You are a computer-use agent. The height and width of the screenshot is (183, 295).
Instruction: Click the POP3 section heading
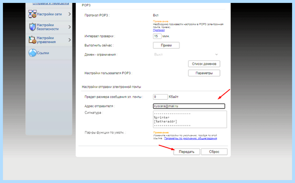pyautogui.click(x=86, y=5)
